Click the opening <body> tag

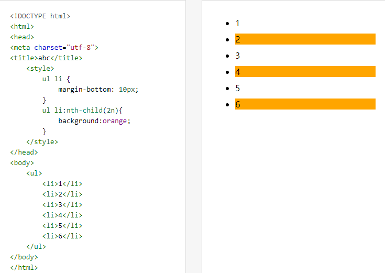(22, 163)
